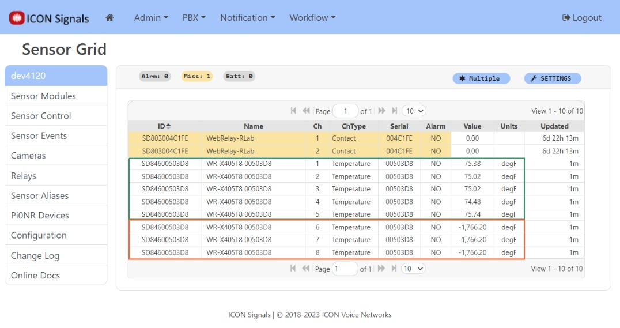The image size is (620, 328).
Task: Jump to last page in bottom pager
Action: pos(394,269)
